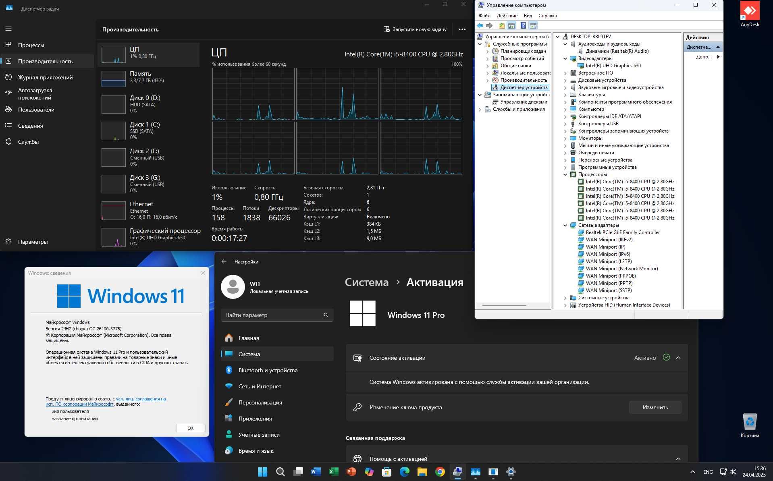The width and height of the screenshot is (773, 481).
Task: Collapse the Процессоры device category
Action: (x=565, y=174)
